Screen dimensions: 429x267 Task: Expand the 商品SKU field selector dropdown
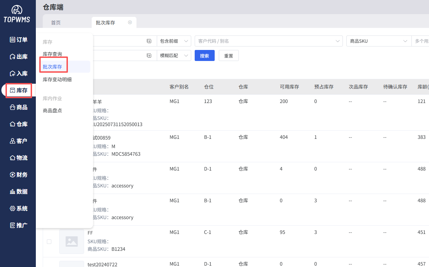[379, 41]
